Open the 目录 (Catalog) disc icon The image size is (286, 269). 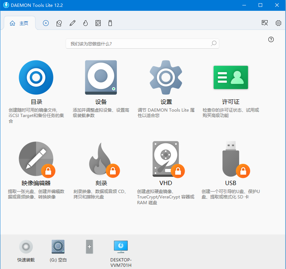tap(36, 77)
